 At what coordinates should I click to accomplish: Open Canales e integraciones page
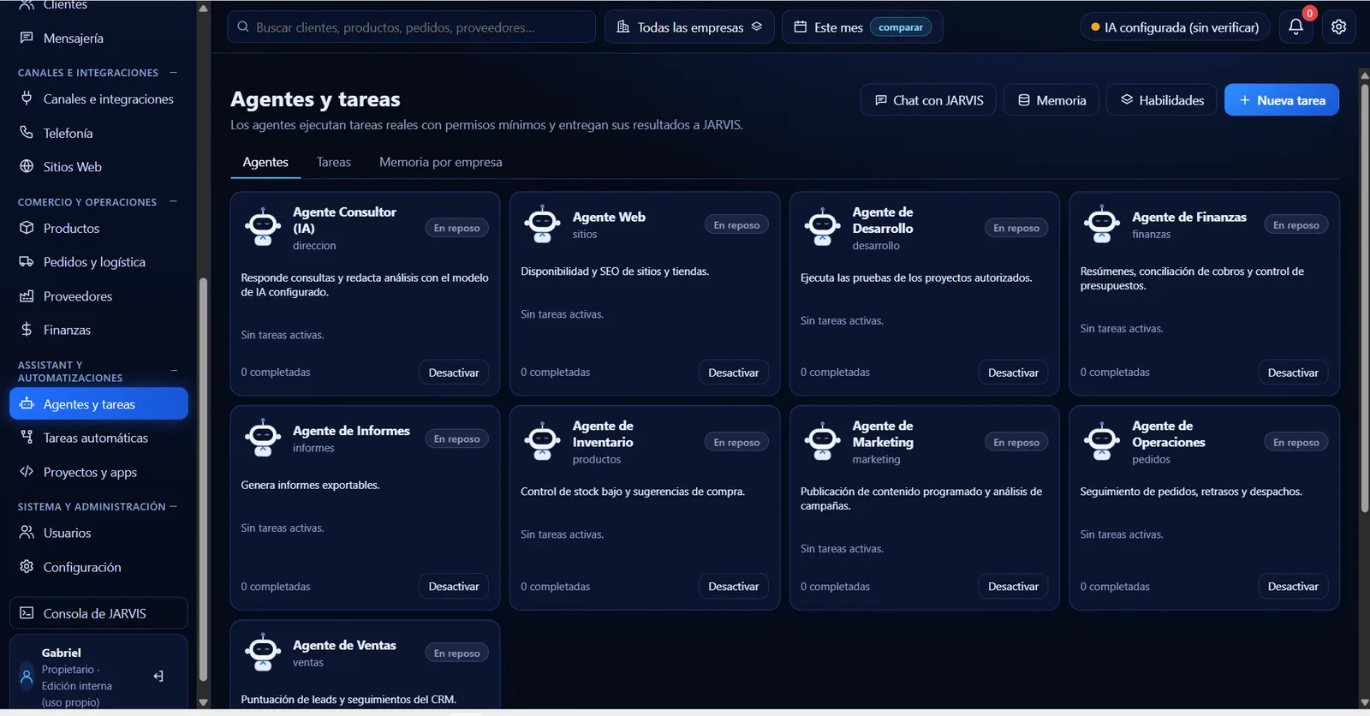coord(98,99)
